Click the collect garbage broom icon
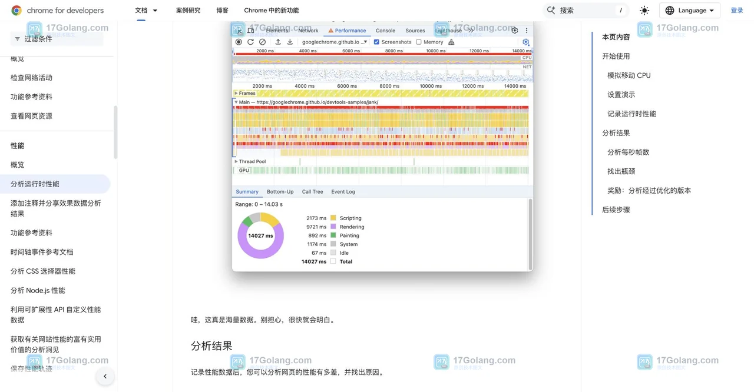The height and width of the screenshot is (392, 754). coord(451,42)
